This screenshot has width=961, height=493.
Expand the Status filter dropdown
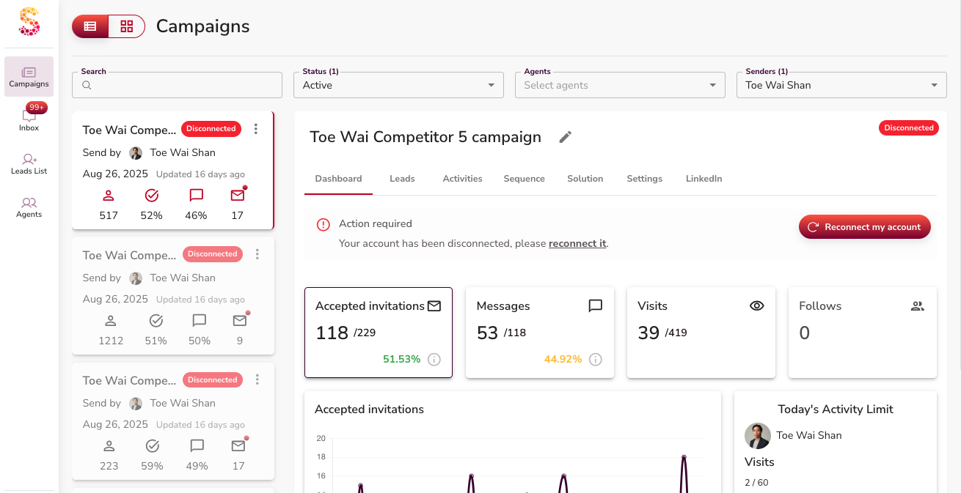[399, 85]
